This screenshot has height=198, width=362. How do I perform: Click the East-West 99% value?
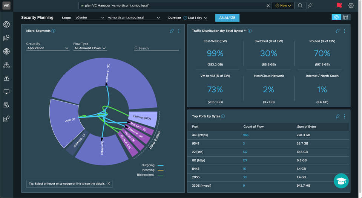[215, 53]
